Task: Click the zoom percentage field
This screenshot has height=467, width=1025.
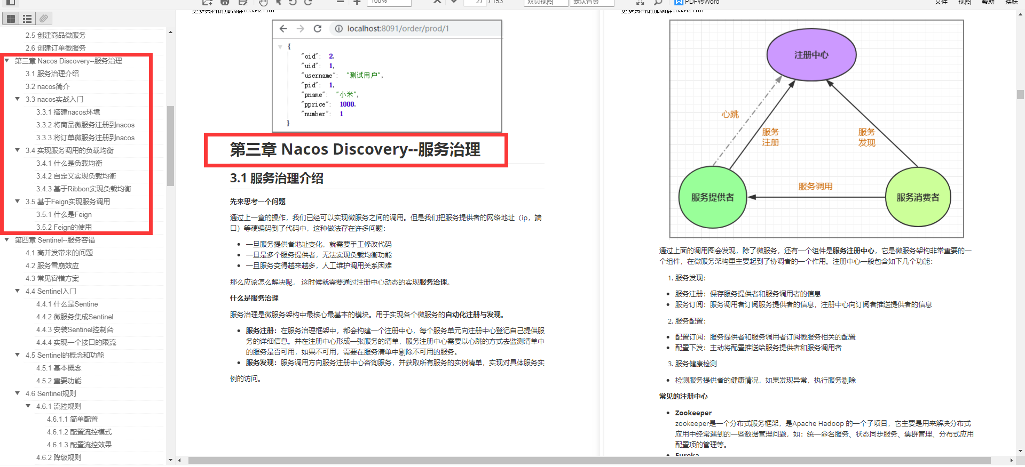Action: coord(389,2)
